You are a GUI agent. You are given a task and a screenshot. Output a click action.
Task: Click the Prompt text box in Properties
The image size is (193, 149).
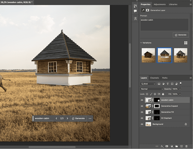(164, 24)
